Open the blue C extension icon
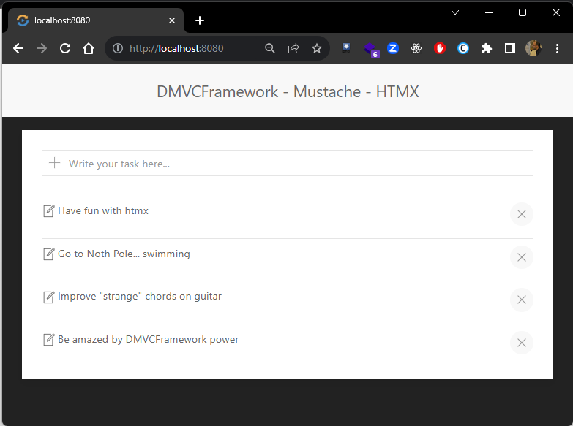 click(x=463, y=48)
